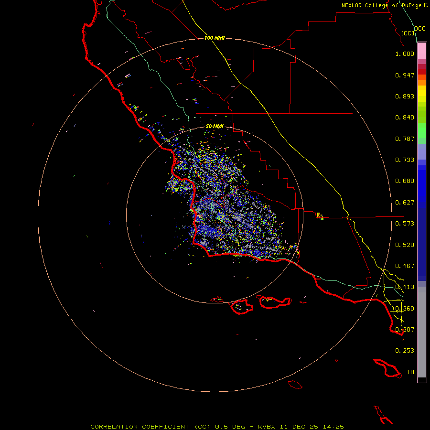Click the bright green color band in scale

422,130
